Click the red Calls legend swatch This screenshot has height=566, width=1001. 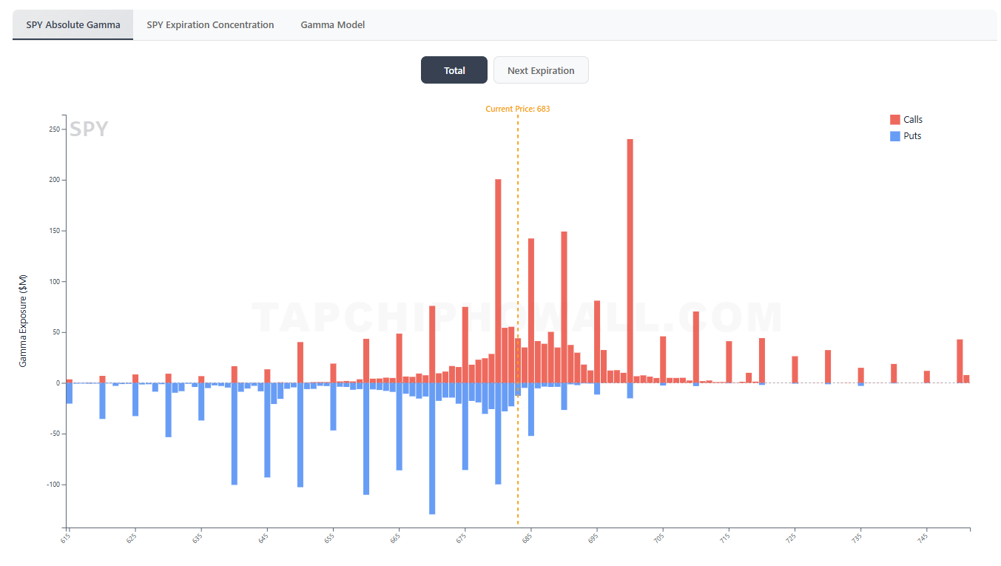pos(895,120)
